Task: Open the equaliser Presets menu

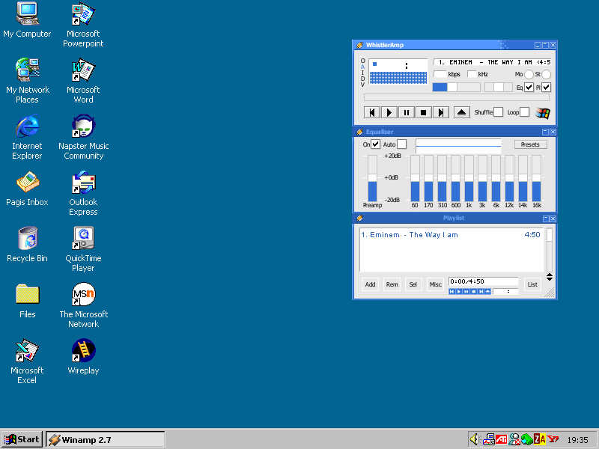Action: 530,144
